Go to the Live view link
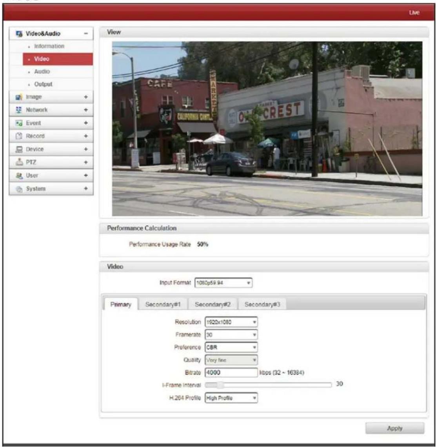The height and width of the screenshot is (447, 436). click(x=414, y=13)
